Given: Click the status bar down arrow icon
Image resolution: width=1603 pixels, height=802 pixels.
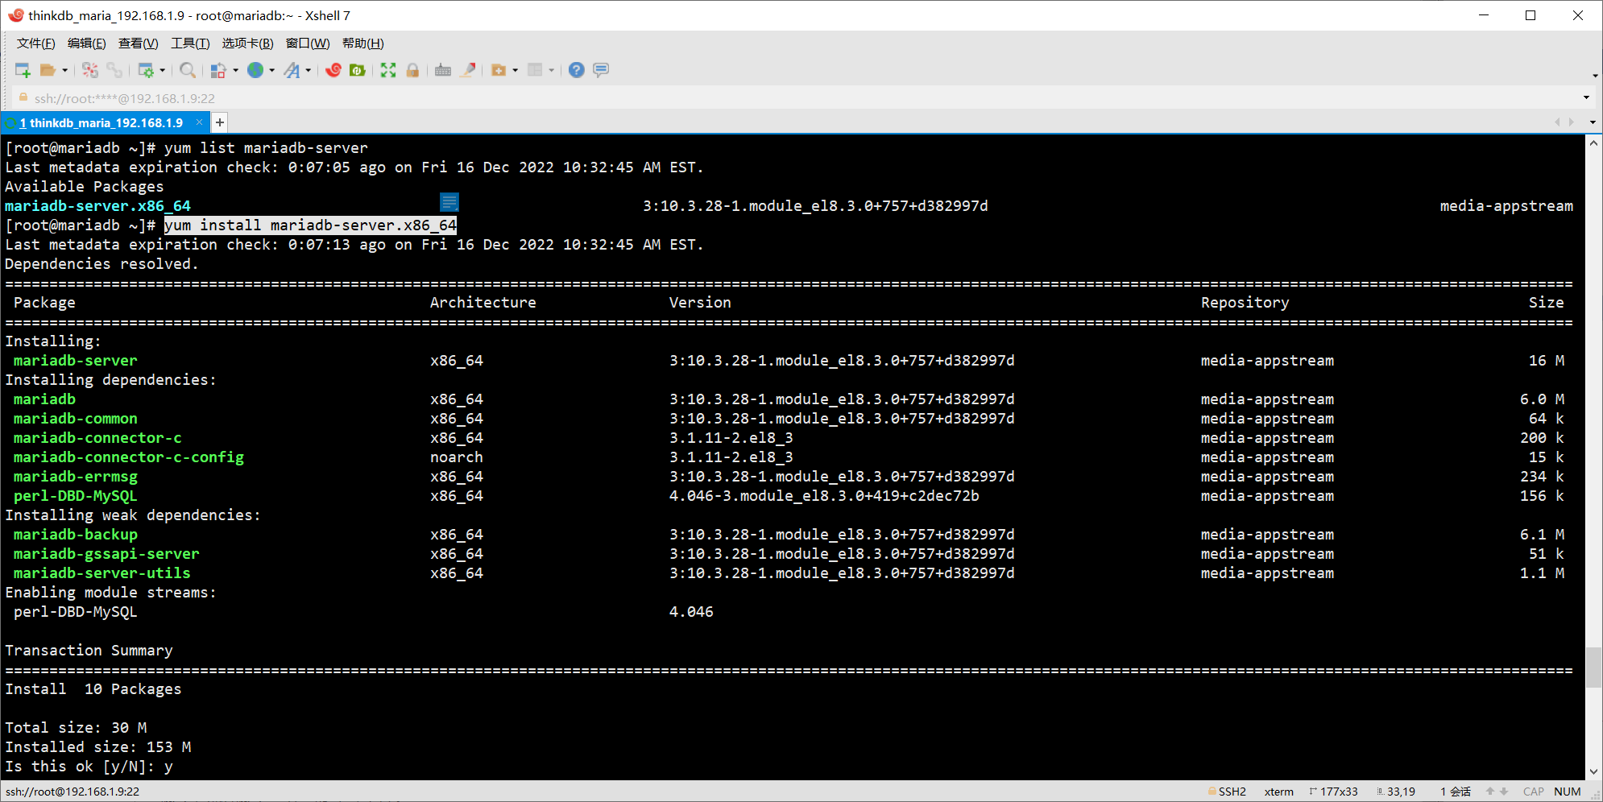Looking at the screenshot, I should pyautogui.click(x=1504, y=792).
